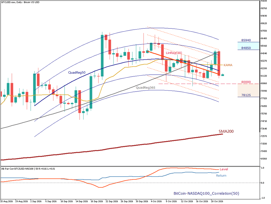Image resolution: width=271 pixels, height=204 pixels.
Task: Click the 25 Aug 2026 date label
Action: [x=7, y=201]
